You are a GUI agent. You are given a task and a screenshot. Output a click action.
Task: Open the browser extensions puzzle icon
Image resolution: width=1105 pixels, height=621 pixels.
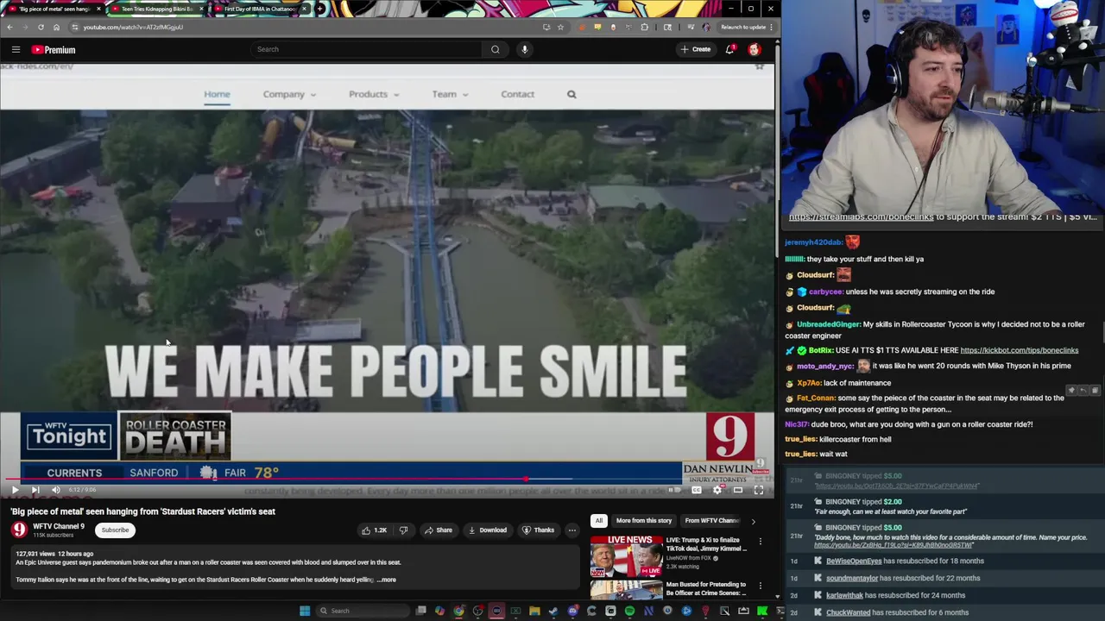(x=644, y=27)
